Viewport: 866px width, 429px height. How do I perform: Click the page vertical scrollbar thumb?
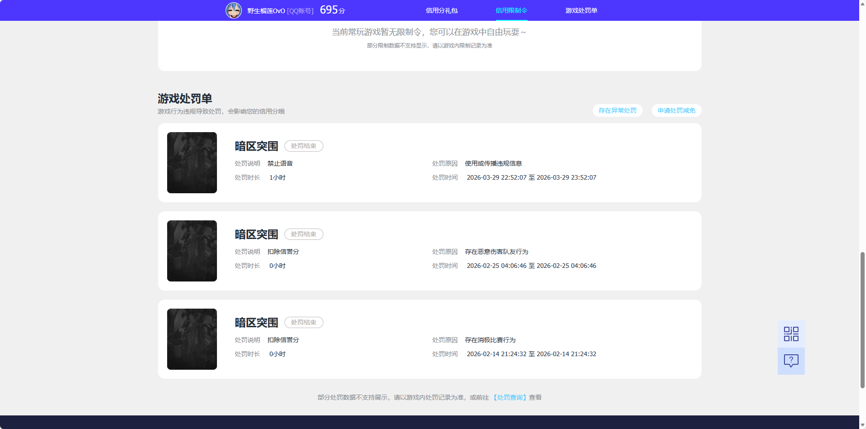point(862,320)
